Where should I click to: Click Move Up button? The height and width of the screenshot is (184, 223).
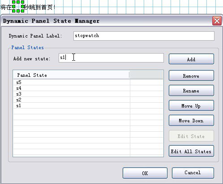[191, 105]
